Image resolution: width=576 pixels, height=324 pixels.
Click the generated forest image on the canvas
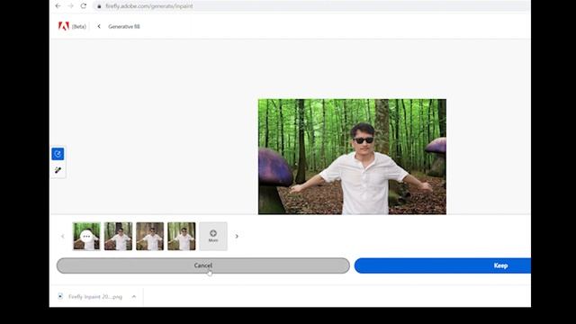pyautogui.click(x=352, y=157)
